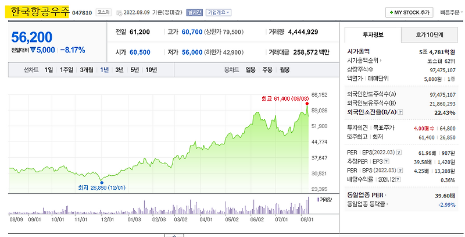Click the 거래량 value 4,444,929
This screenshot has height=237, width=465.
point(303,32)
